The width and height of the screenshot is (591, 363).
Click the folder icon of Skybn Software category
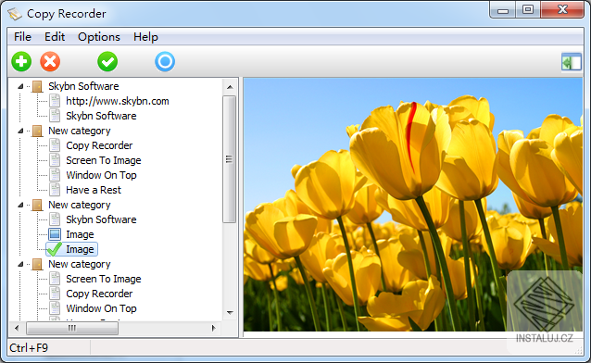[x=37, y=86]
